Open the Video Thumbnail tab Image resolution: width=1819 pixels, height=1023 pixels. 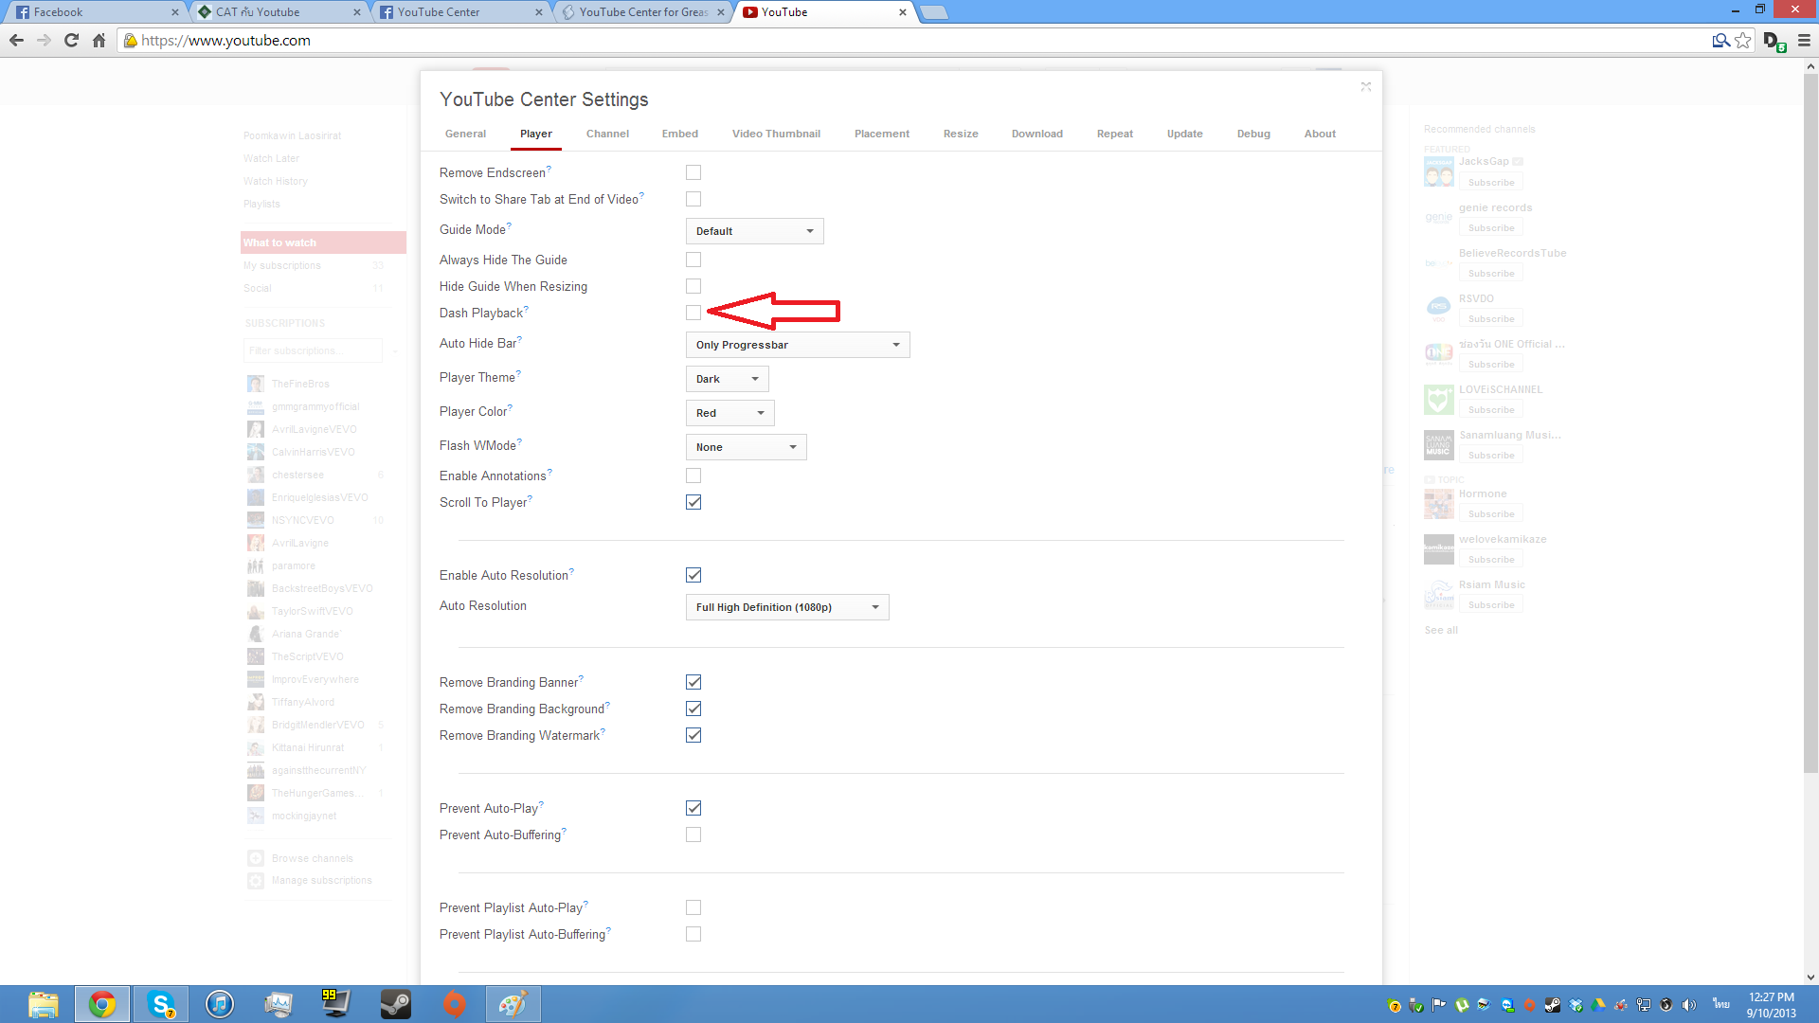[776, 134]
